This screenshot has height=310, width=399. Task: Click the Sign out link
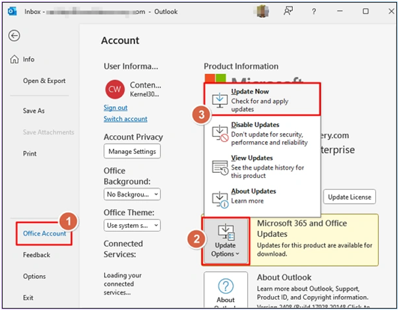pyautogui.click(x=115, y=108)
